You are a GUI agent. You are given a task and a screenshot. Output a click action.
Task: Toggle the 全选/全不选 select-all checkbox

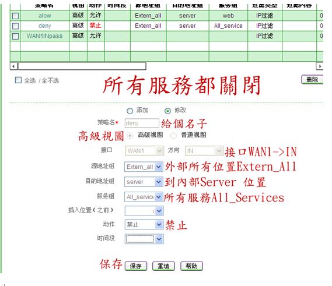(x=19, y=80)
